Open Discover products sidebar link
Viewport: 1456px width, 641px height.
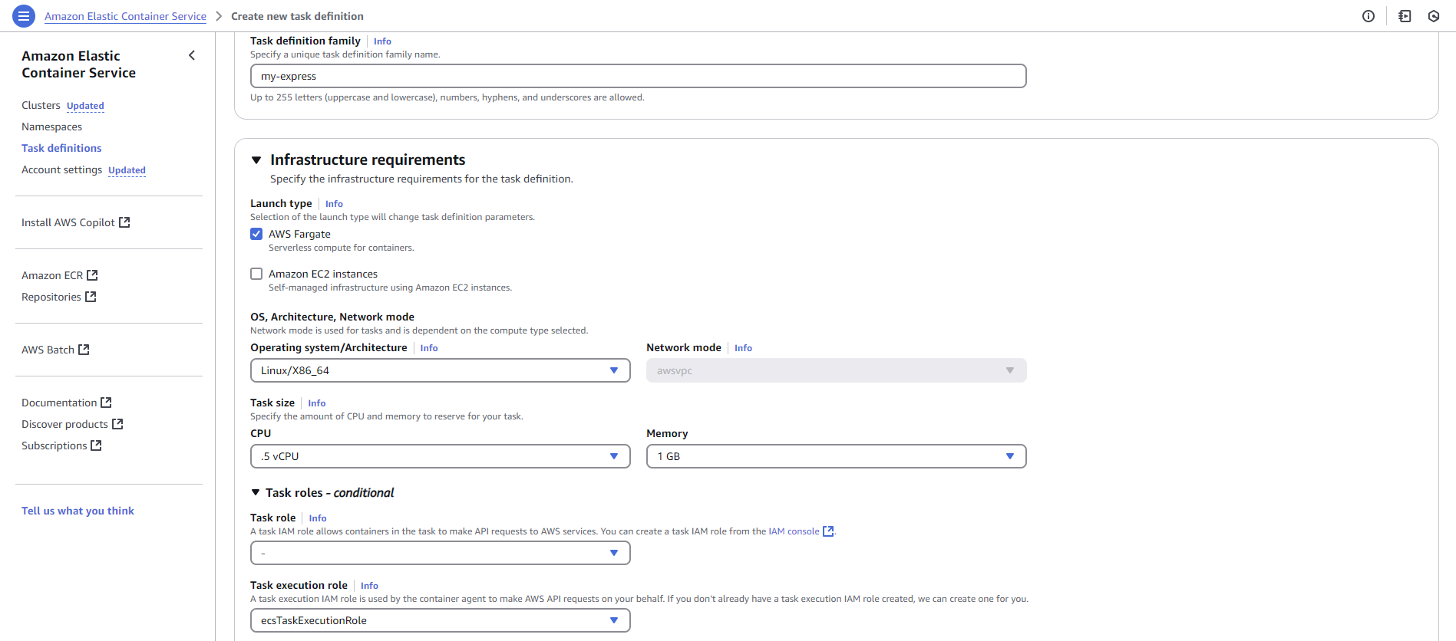(x=64, y=424)
